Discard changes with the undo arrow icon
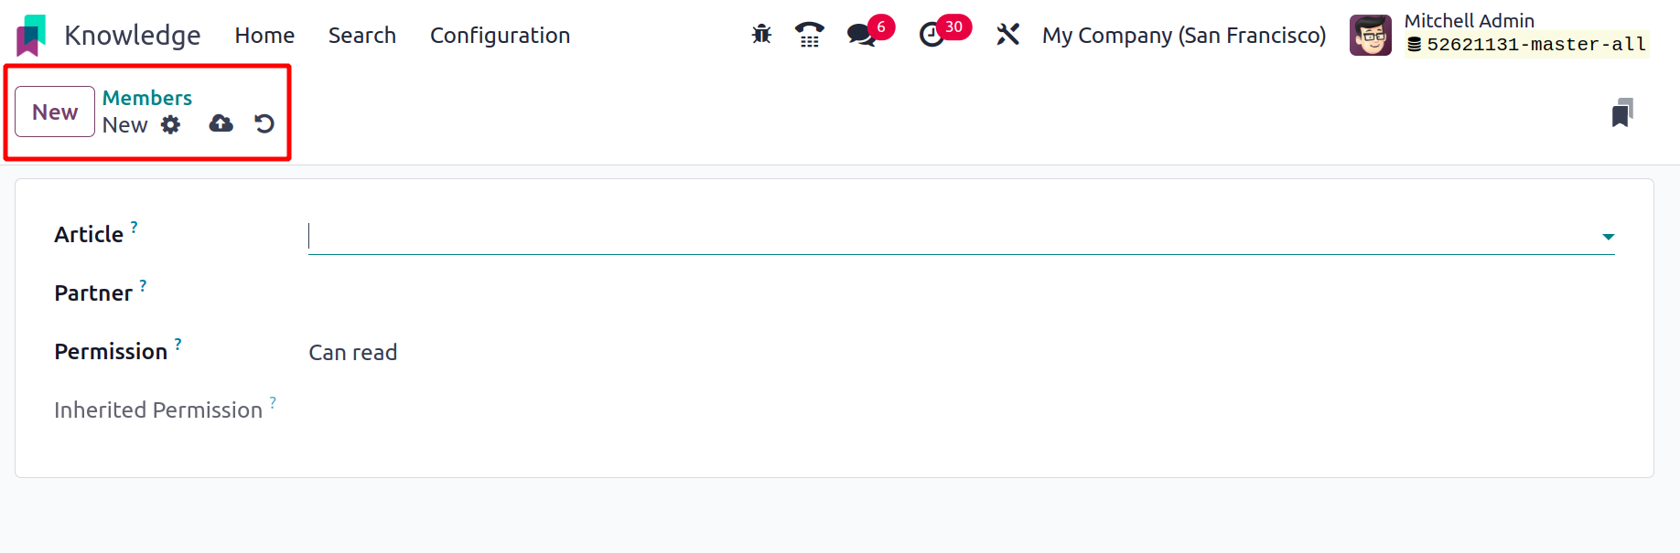This screenshot has width=1680, height=553. point(264,123)
